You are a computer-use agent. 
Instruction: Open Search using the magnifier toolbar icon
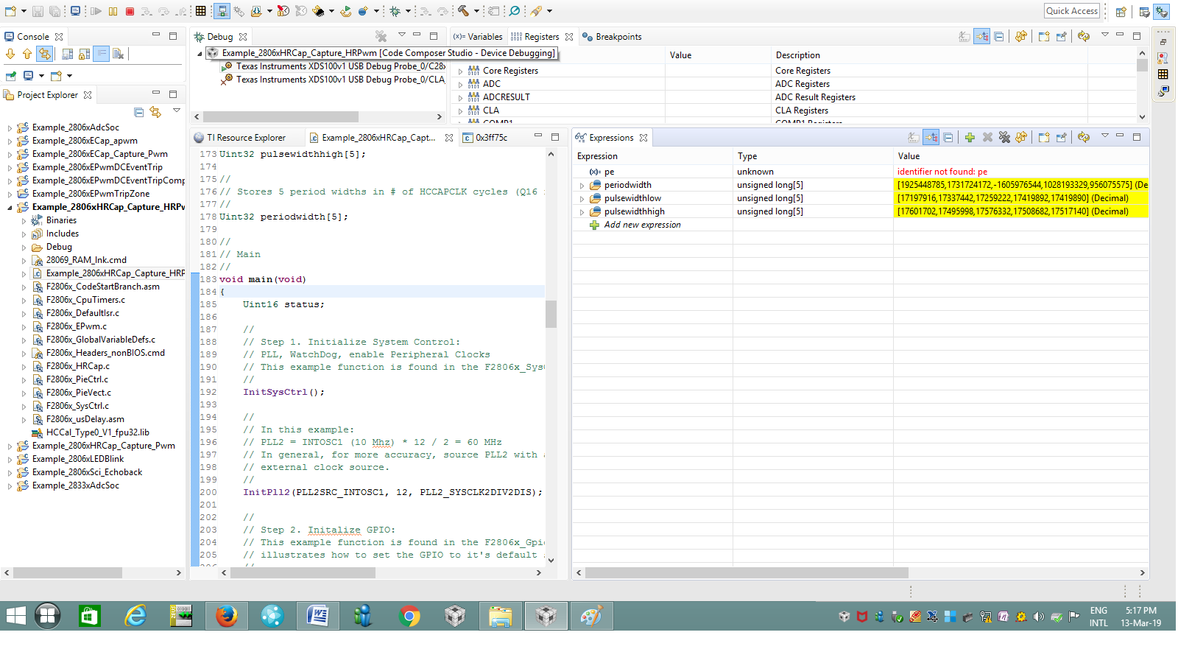pos(515,10)
